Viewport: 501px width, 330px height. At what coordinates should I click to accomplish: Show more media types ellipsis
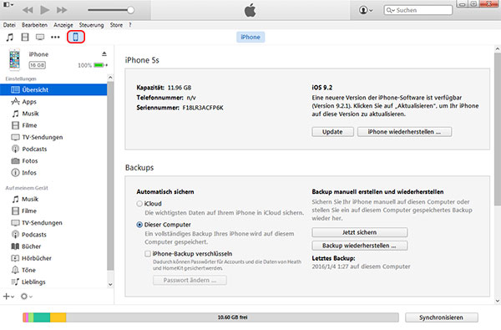[x=55, y=37]
